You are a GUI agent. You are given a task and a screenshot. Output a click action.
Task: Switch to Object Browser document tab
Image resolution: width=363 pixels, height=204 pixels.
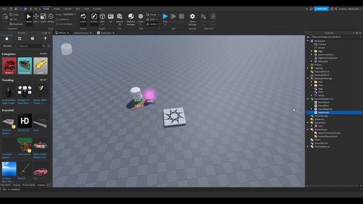[x=81, y=33]
